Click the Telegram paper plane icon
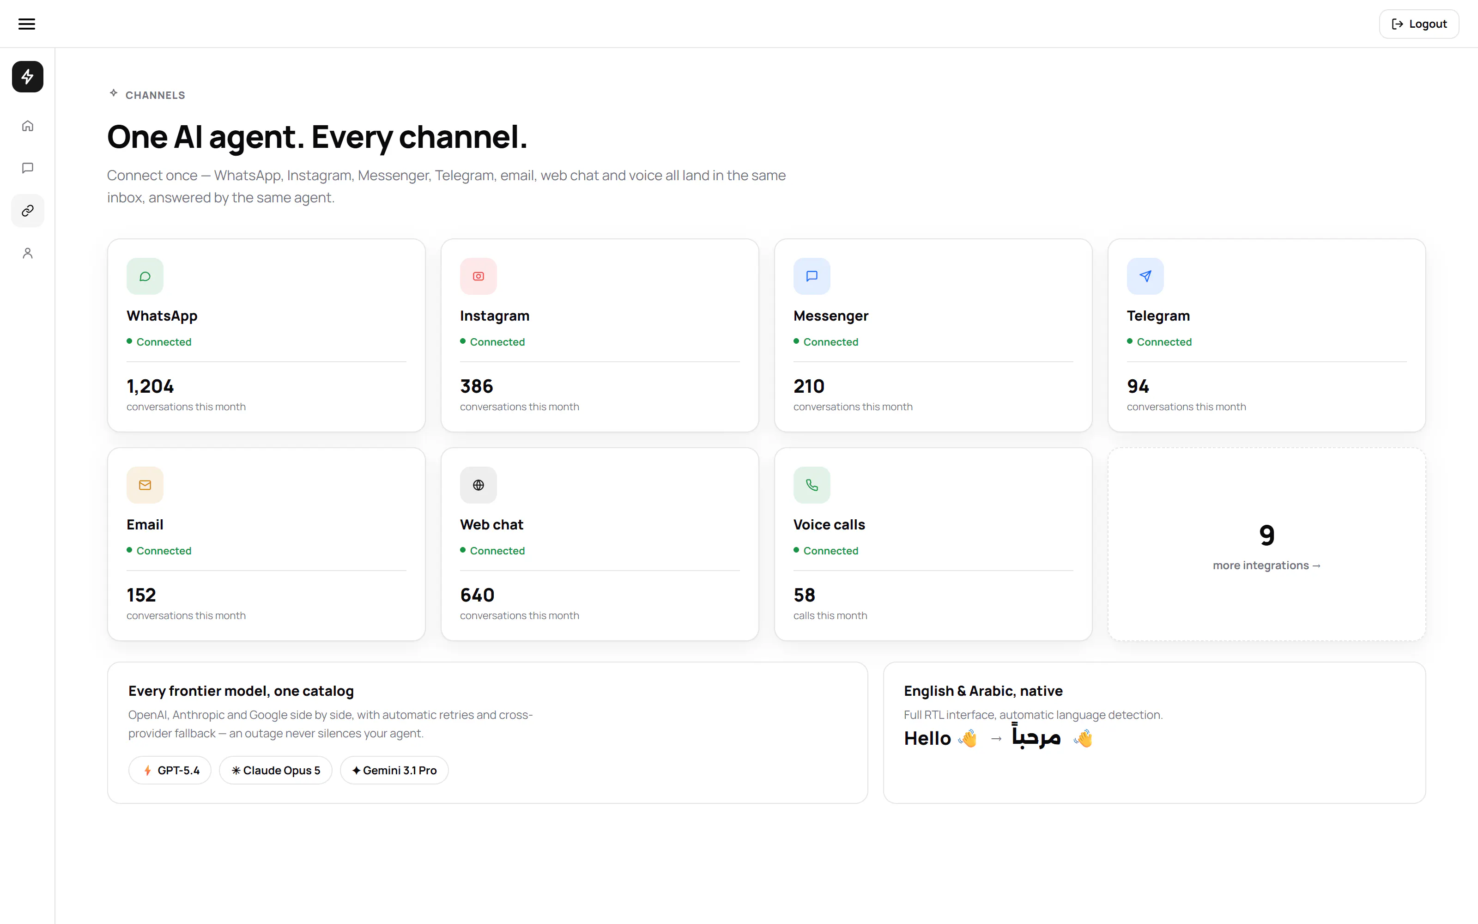The width and height of the screenshot is (1478, 924). click(1145, 276)
